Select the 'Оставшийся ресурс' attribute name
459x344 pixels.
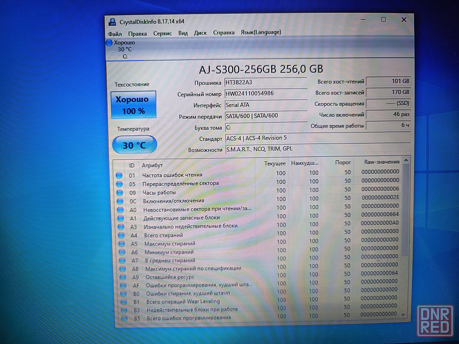pyautogui.click(x=170, y=277)
